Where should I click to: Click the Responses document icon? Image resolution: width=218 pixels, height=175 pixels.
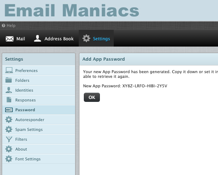tap(9, 100)
